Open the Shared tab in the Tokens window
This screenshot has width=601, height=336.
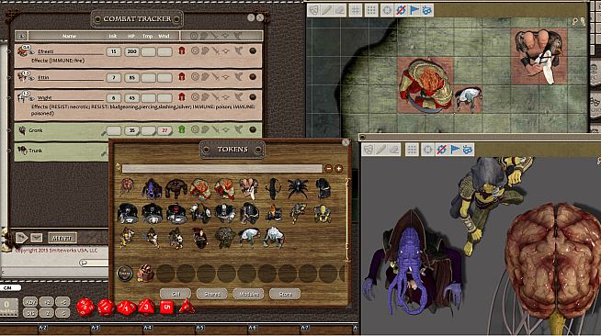pos(212,294)
